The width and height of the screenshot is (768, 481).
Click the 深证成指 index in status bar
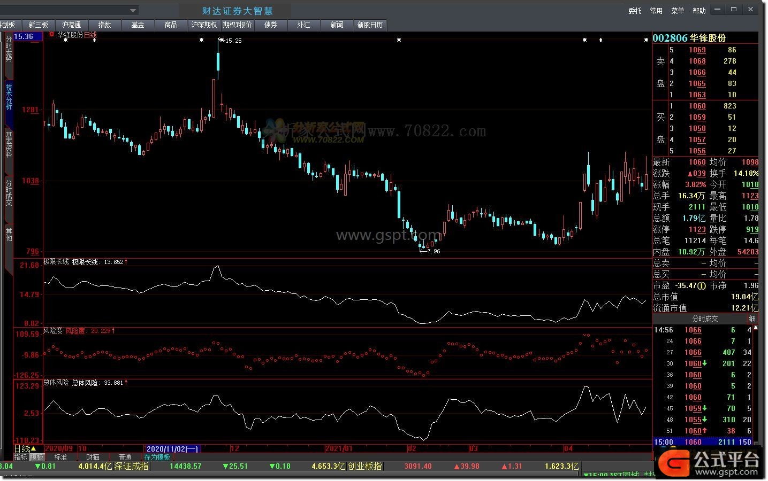coord(132,466)
